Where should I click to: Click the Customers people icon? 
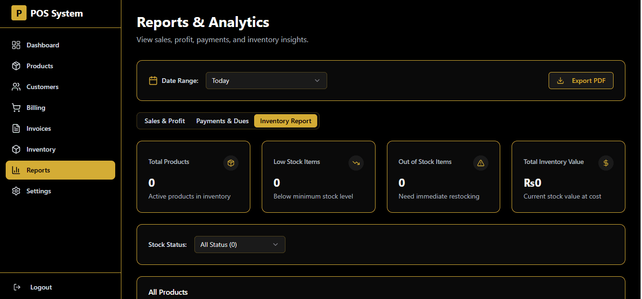coord(16,87)
